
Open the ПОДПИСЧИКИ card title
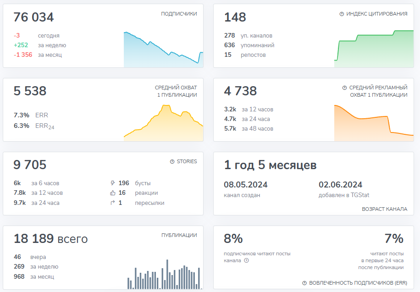coord(179,14)
